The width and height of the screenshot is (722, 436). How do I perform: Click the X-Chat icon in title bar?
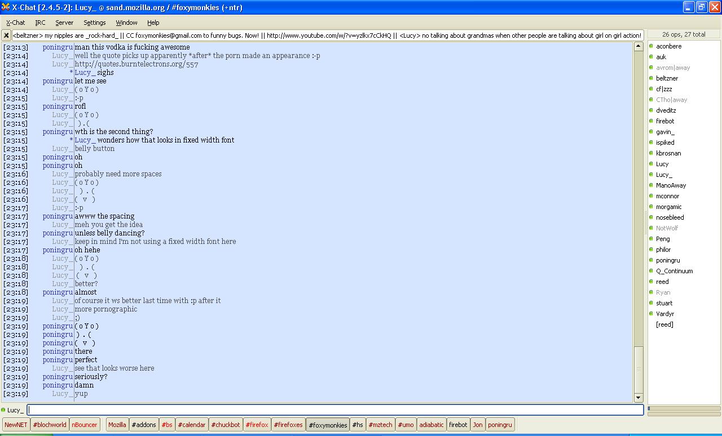point(6,7)
